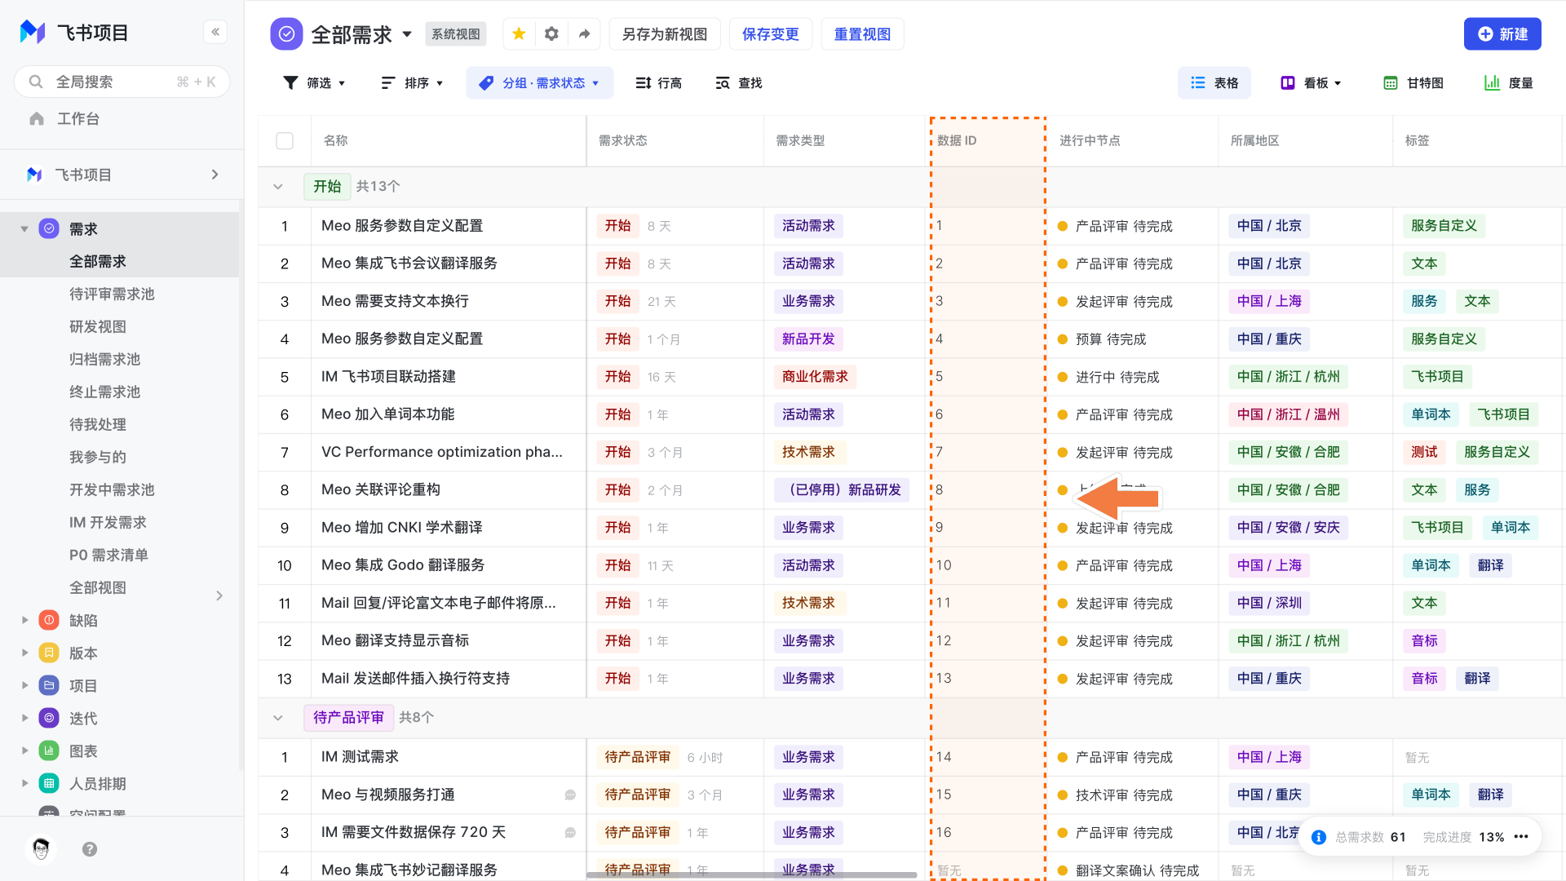The image size is (1566, 881).
Task: Open view settings gear icon
Action: point(551,34)
